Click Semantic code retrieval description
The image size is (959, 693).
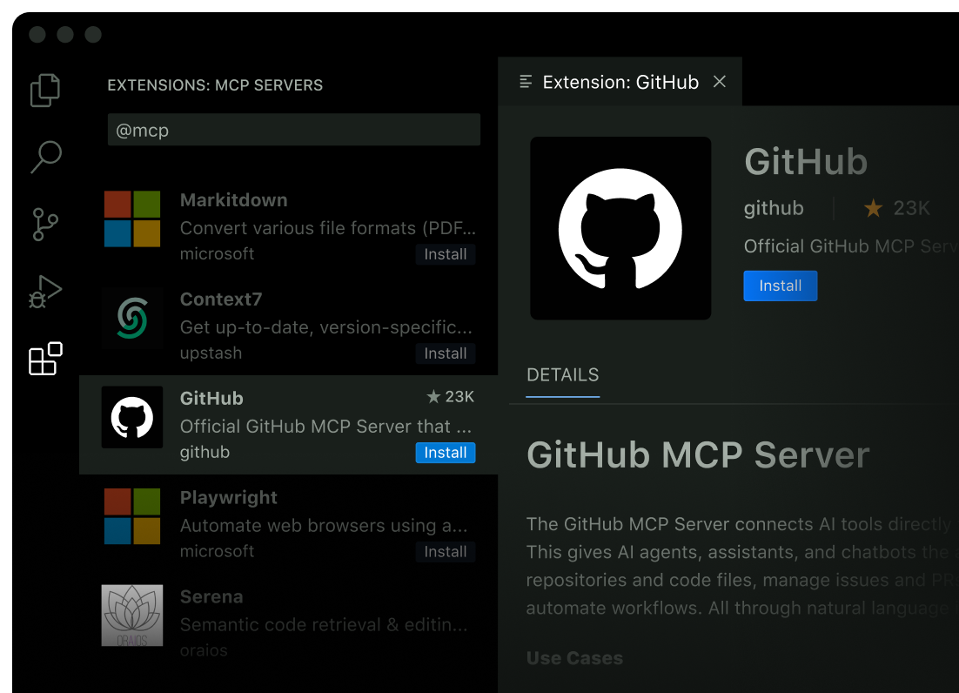click(x=324, y=624)
